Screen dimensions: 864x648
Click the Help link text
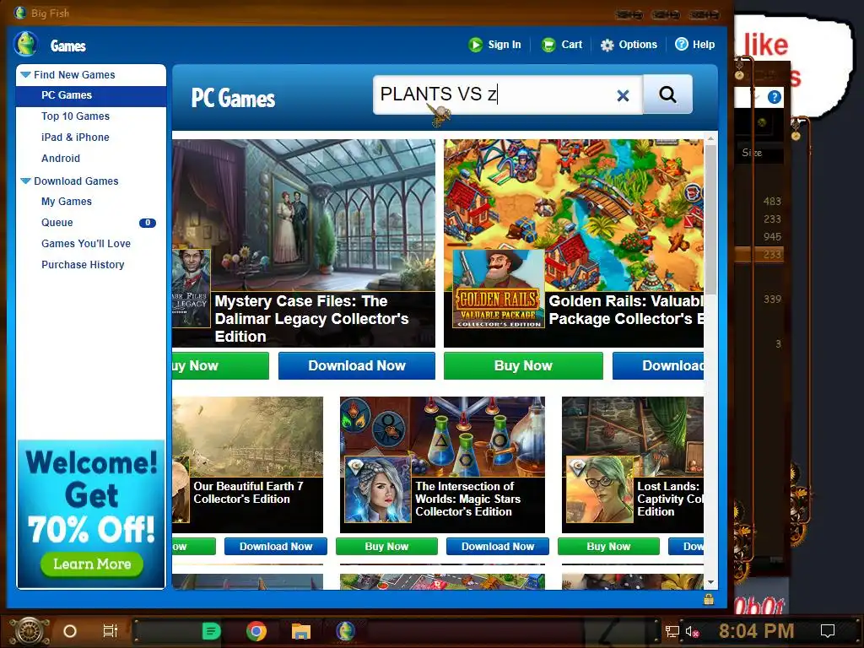(x=704, y=45)
